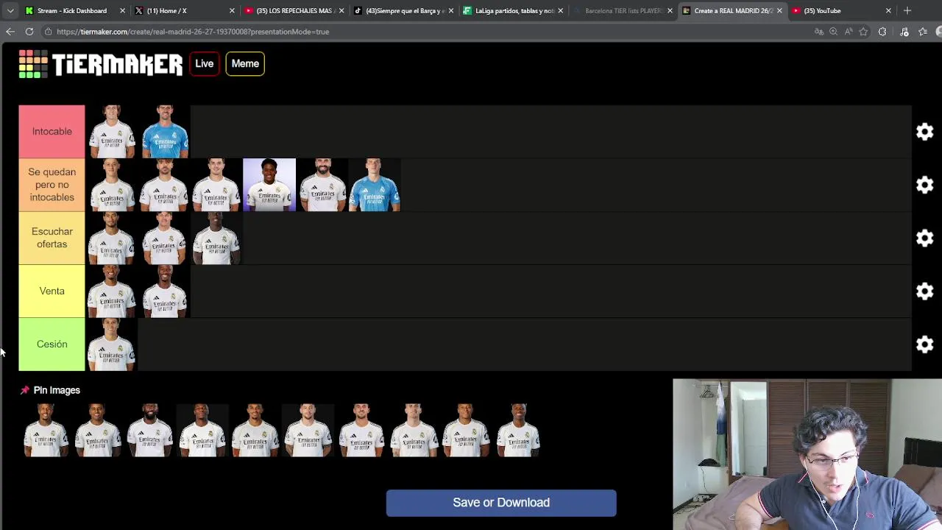942x530 pixels.
Task: Open media control music note icon
Action: coord(904,32)
